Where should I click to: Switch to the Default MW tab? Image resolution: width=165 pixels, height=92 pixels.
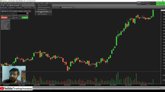(4, 8)
